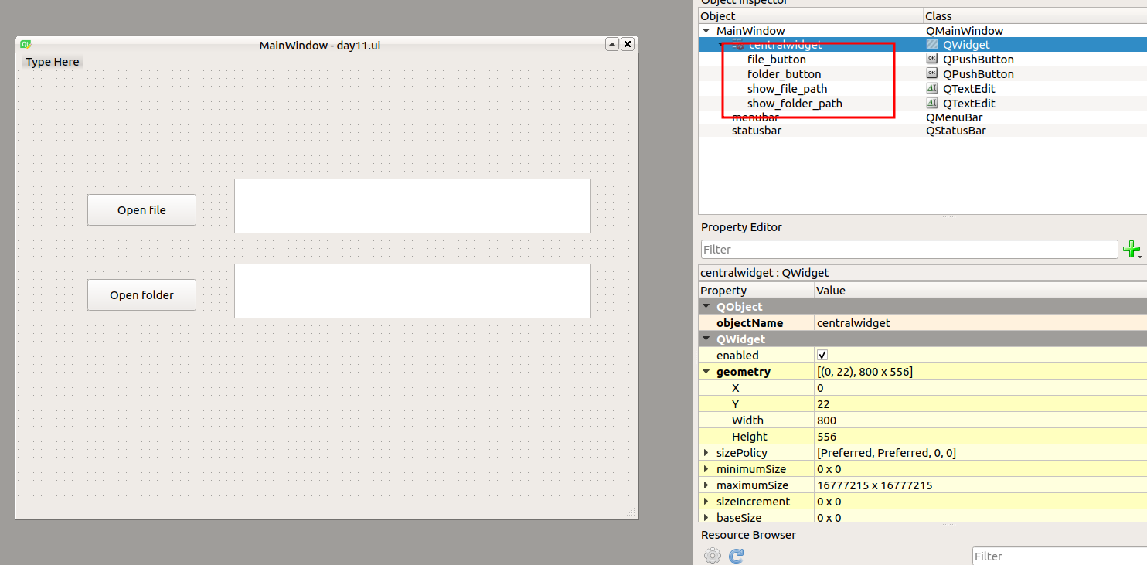
Task: Click the QTextEdit icon in the show_file_path row
Action: click(x=931, y=89)
